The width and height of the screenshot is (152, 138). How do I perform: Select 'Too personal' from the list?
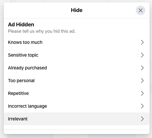click(77, 81)
